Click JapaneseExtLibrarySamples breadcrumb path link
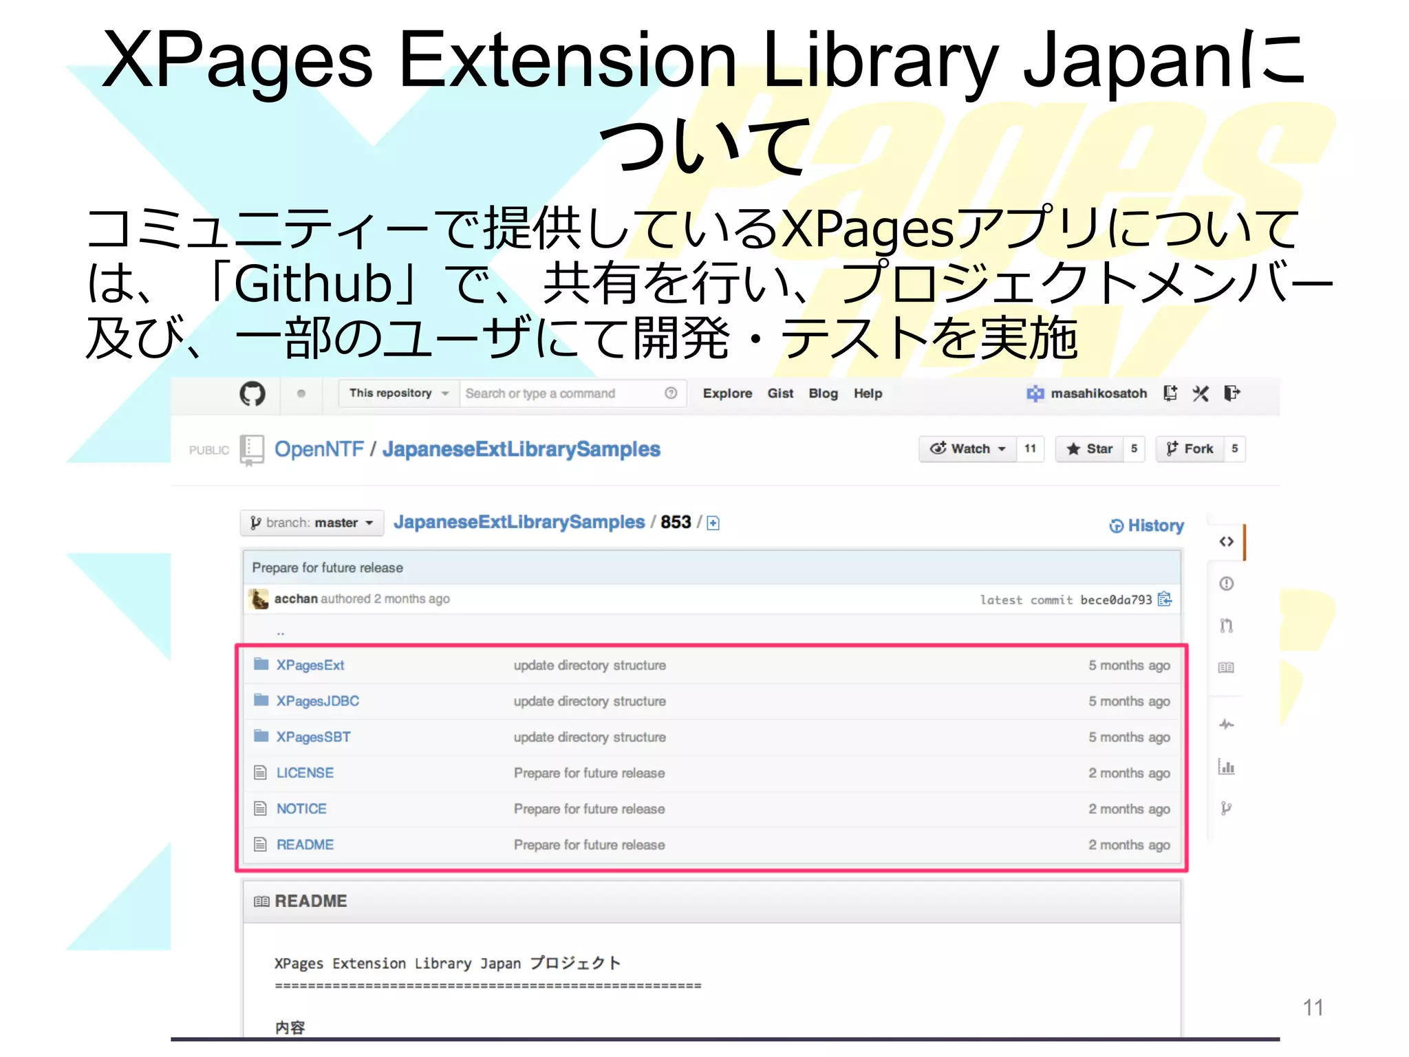This screenshot has width=1409, height=1057. pyautogui.click(x=519, y=523)
